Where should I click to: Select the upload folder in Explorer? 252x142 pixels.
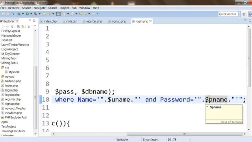(x=8, y=77)
